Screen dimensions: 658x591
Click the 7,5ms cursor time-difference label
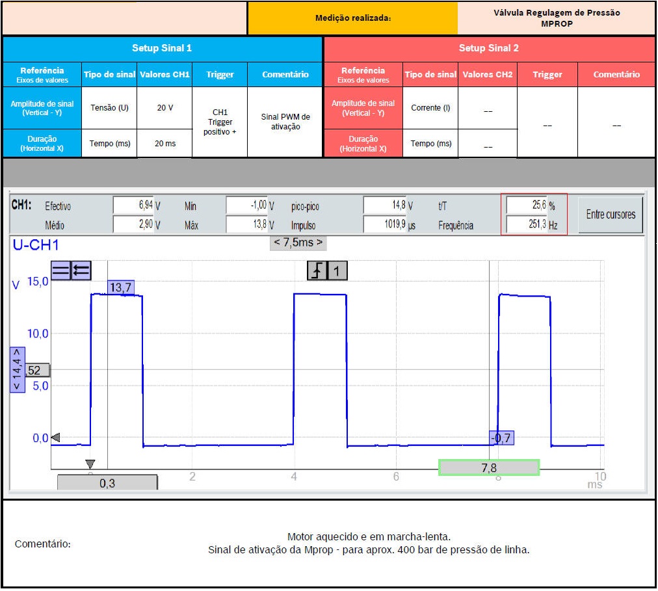(298, 243)
